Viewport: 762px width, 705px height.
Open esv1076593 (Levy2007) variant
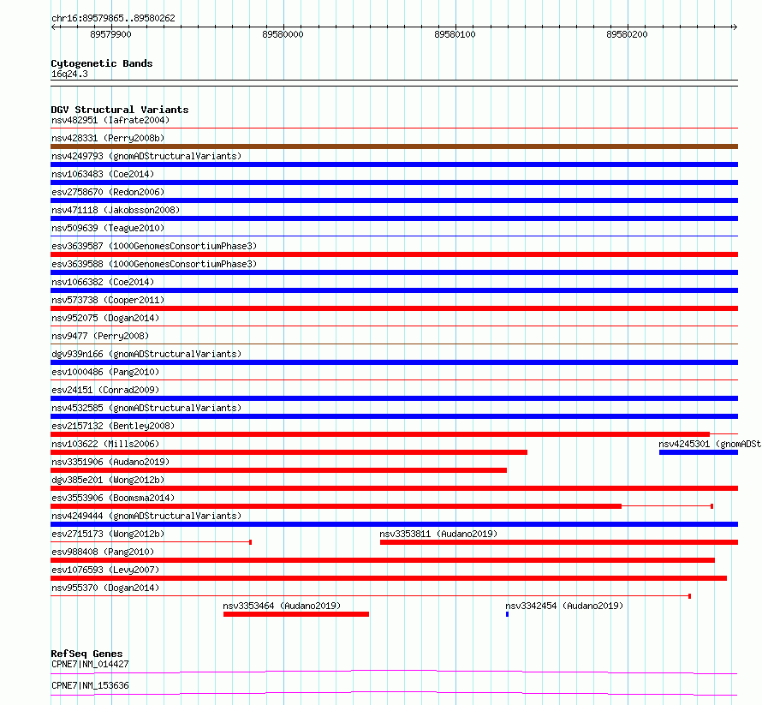105,570
